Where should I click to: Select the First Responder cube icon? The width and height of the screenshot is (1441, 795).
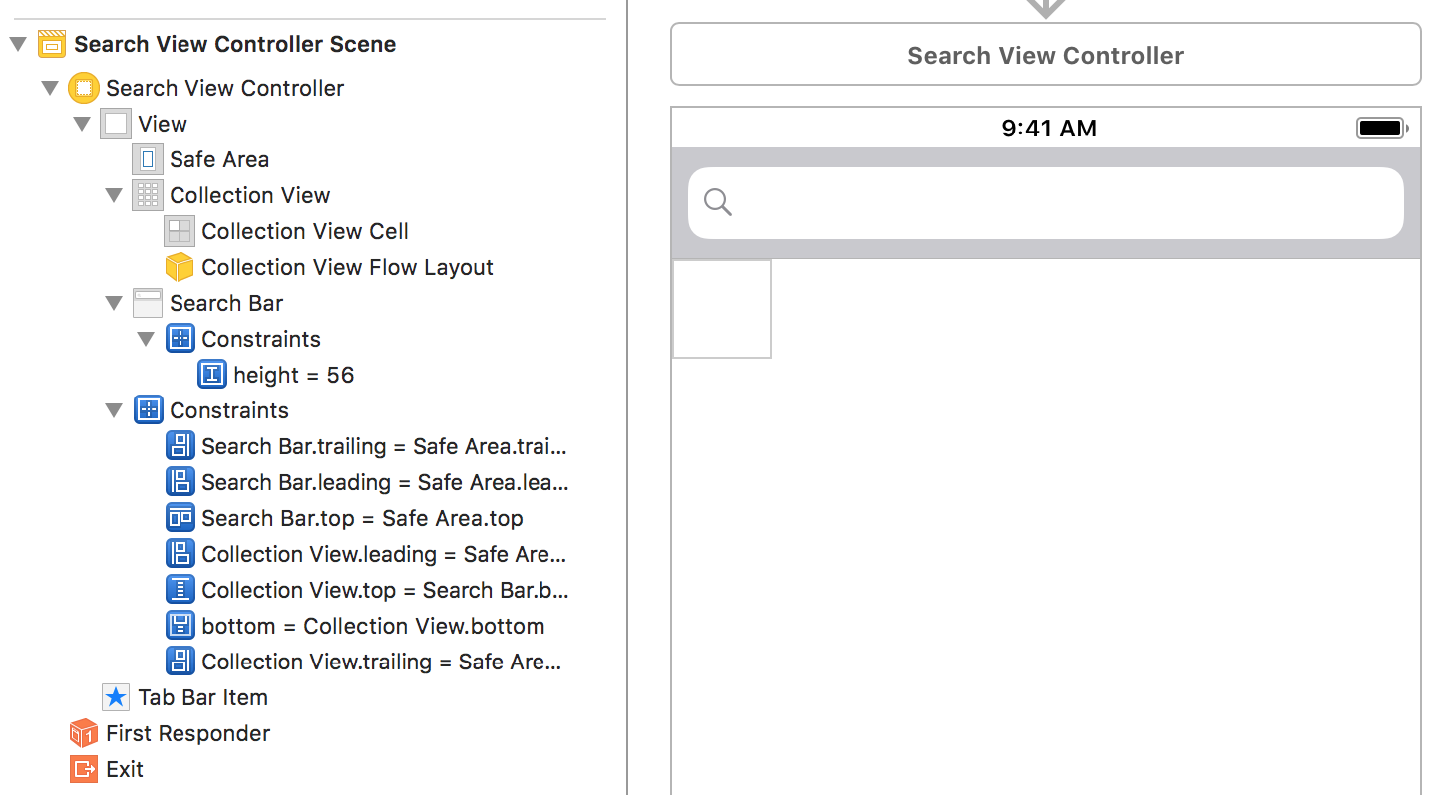(84, 733)
